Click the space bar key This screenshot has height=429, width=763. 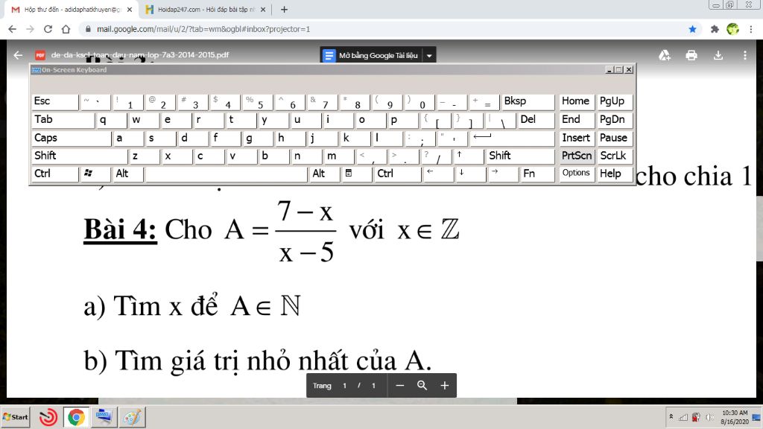[227, 174]
